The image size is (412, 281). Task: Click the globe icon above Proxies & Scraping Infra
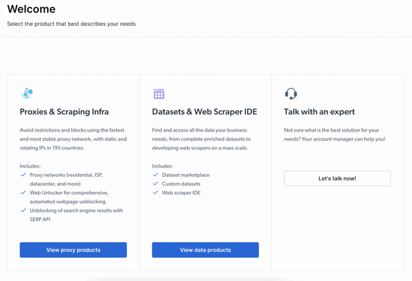27,93
